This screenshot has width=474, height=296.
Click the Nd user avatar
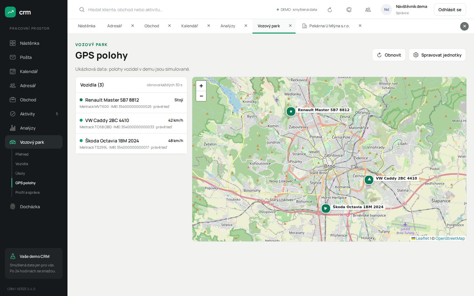[x=386, y=10]
